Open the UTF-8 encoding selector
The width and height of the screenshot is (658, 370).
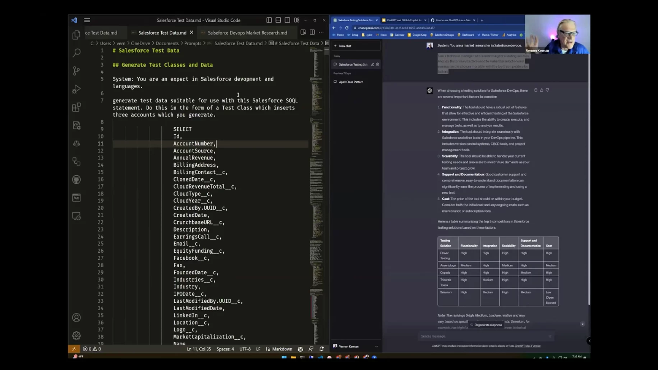tap(245, 349)
